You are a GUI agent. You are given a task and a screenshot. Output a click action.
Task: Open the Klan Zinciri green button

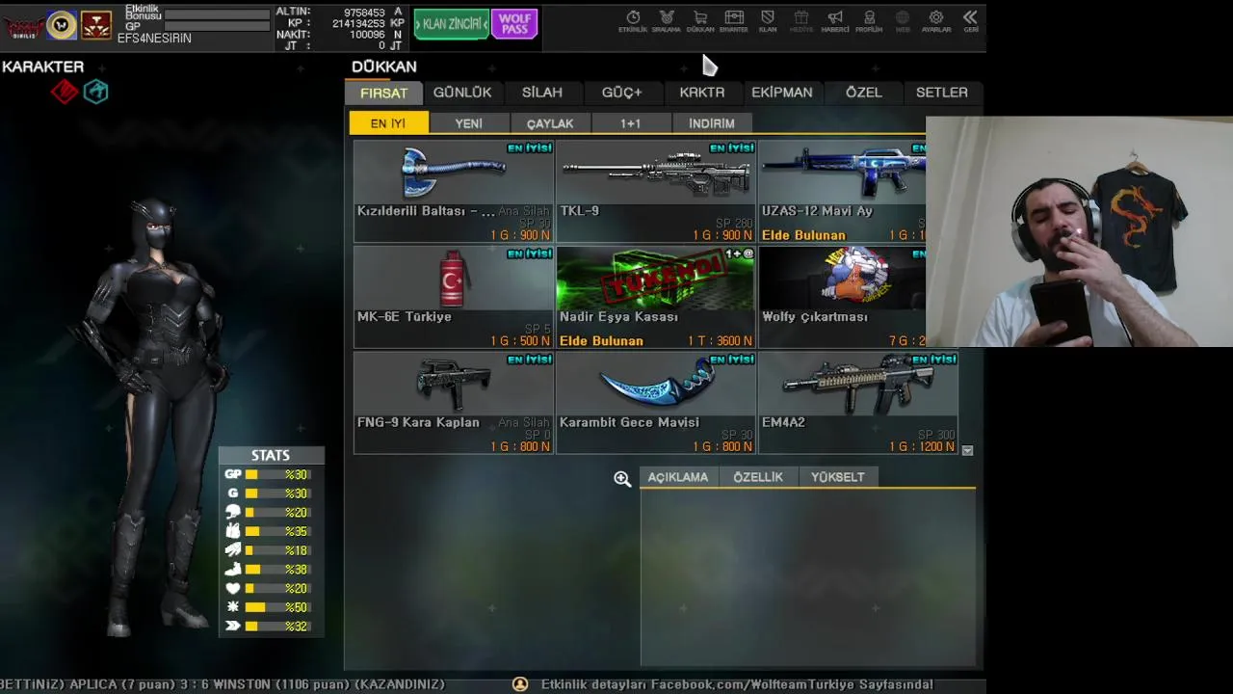tap(451, 24)
